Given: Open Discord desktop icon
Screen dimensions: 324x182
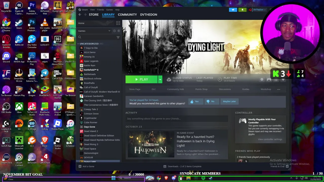Looking at the screenshot, I should coord(6,57).
